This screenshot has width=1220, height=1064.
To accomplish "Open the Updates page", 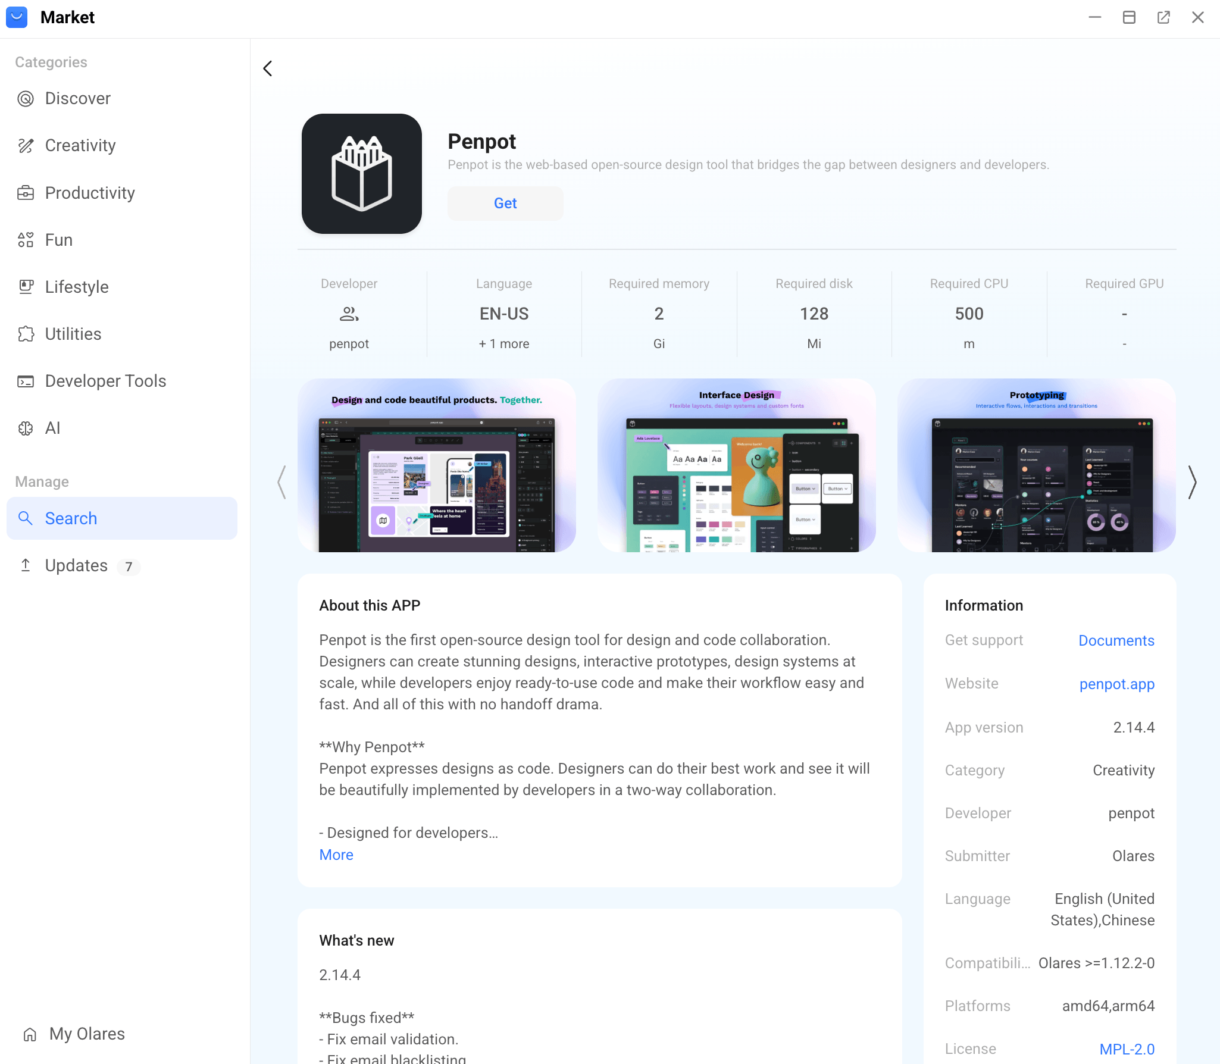I will [x=122, y=565].
